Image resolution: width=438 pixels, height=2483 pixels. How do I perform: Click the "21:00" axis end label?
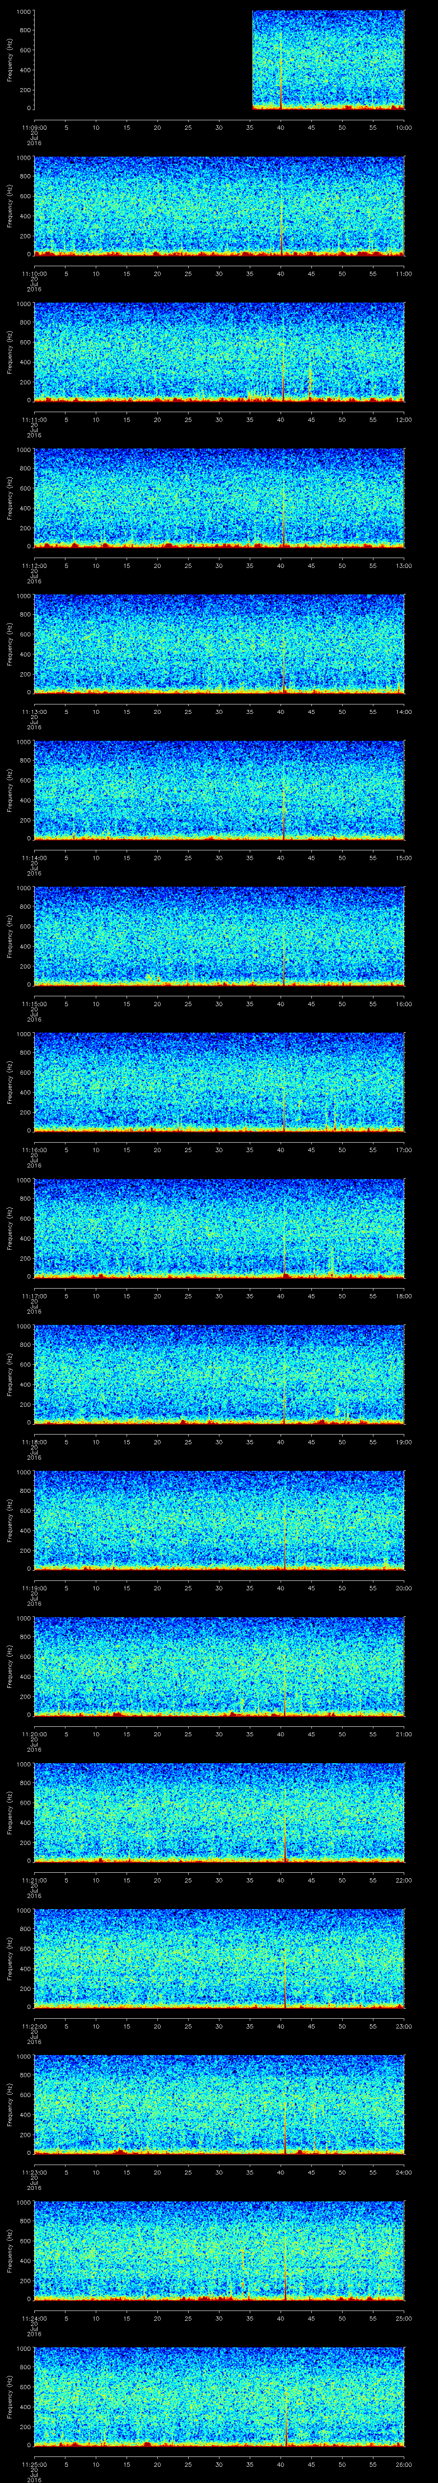point(404,1734)
